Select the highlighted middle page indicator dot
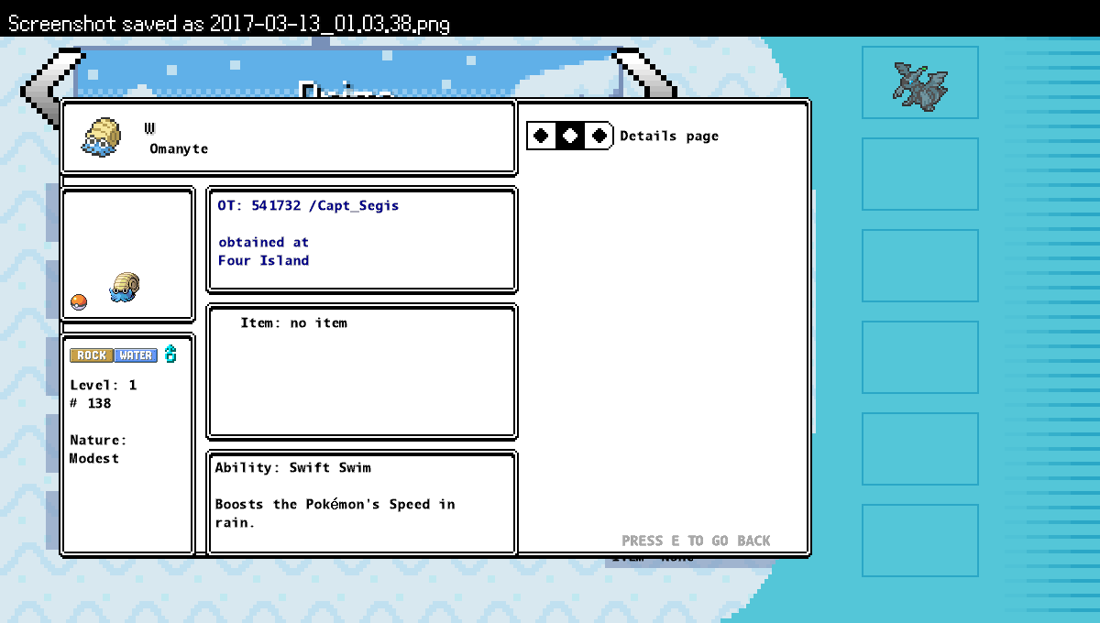The width and height of the screenshot is (1100, 623). pos(570,136)
